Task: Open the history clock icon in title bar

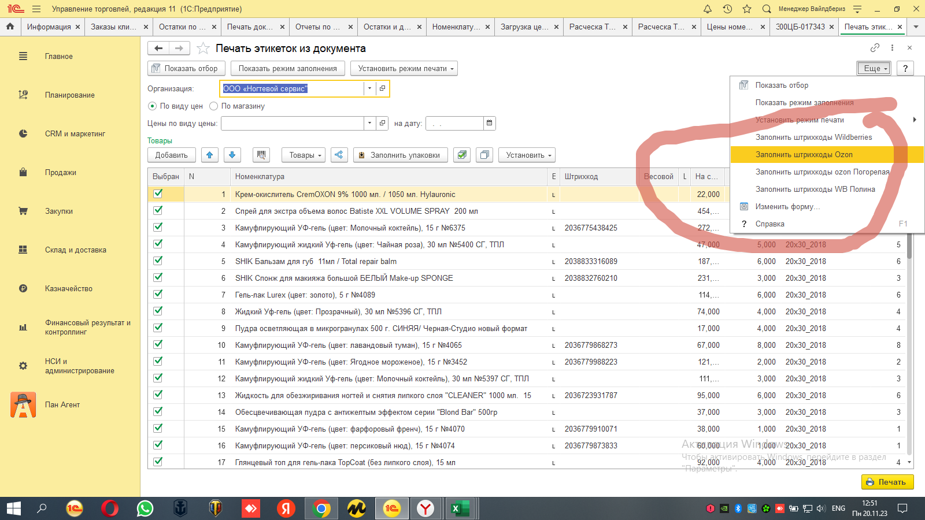Action: point(727,9)
